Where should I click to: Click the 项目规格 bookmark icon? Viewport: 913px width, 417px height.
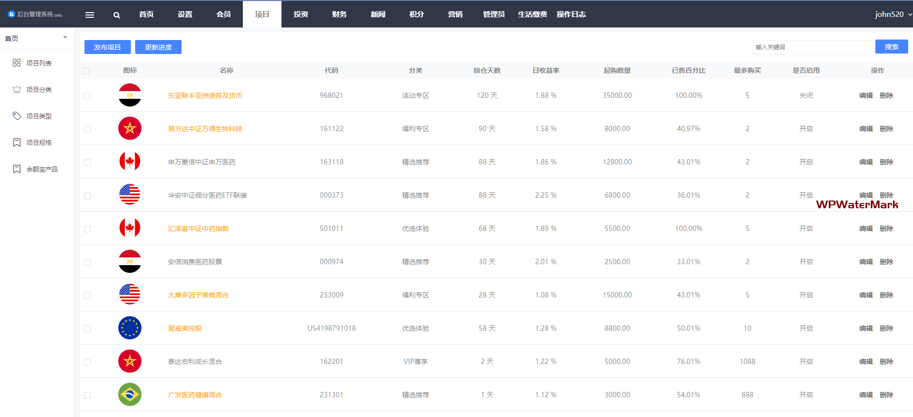pos(16,142)
